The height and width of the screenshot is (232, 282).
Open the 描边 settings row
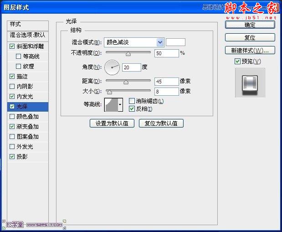click(x=28, y=77)
